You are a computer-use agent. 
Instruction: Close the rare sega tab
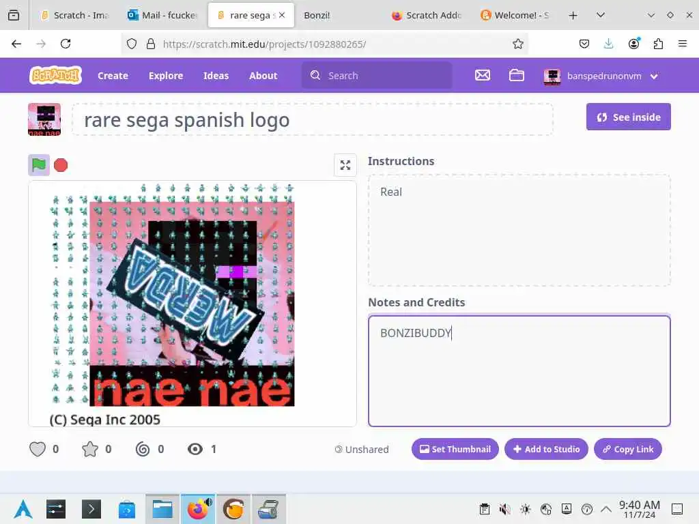point(282,15)
